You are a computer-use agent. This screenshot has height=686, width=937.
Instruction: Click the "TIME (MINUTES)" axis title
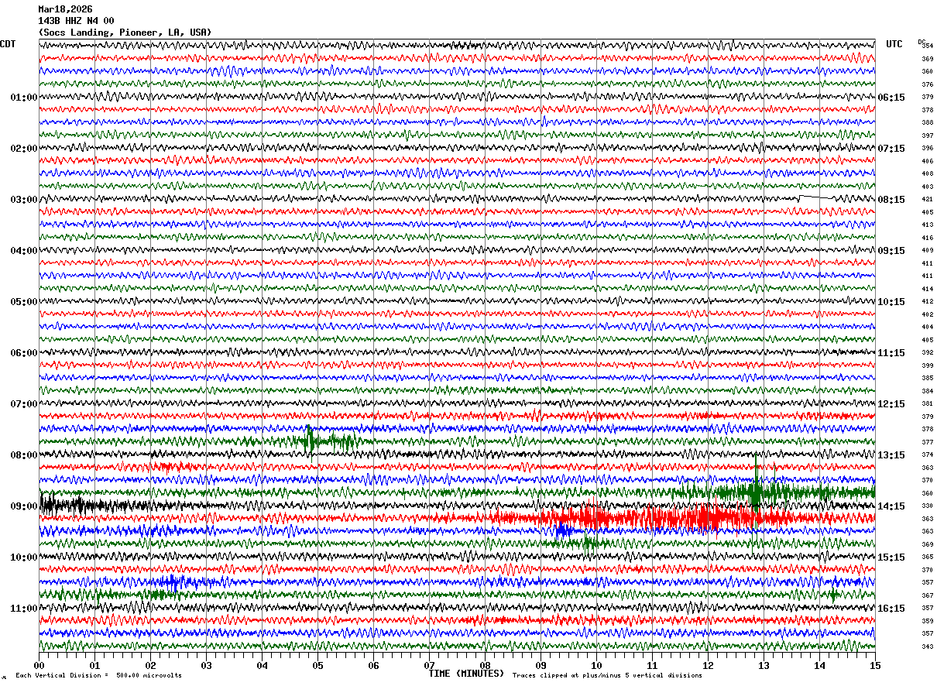click(x=466, y=674)
